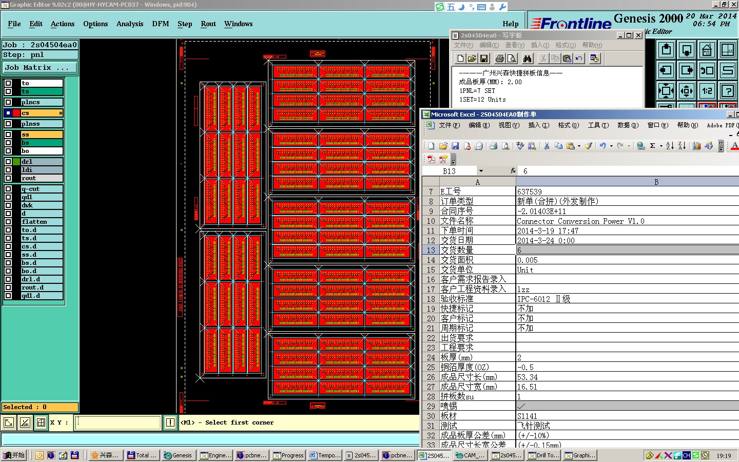Click the Convert to PDF icon in Excel
The height and width of the screenshot is (462, 739).
tap(432, 159)
